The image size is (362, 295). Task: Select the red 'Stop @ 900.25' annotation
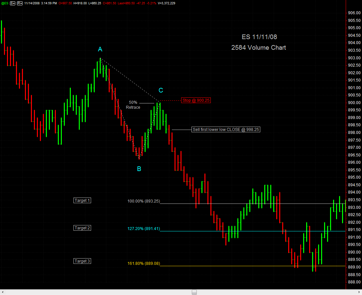(x=196, y=100)
